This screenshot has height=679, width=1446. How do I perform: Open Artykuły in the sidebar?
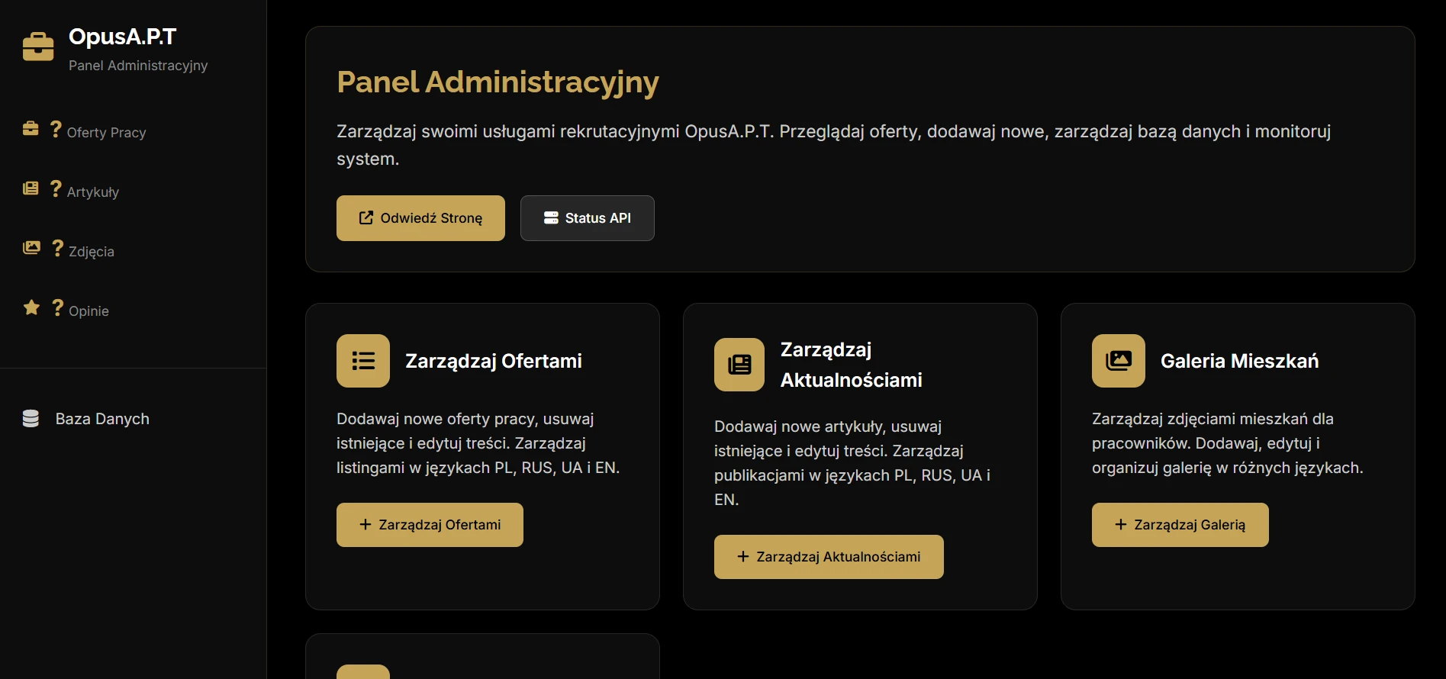pyautogui.click(x=92, y=191)
